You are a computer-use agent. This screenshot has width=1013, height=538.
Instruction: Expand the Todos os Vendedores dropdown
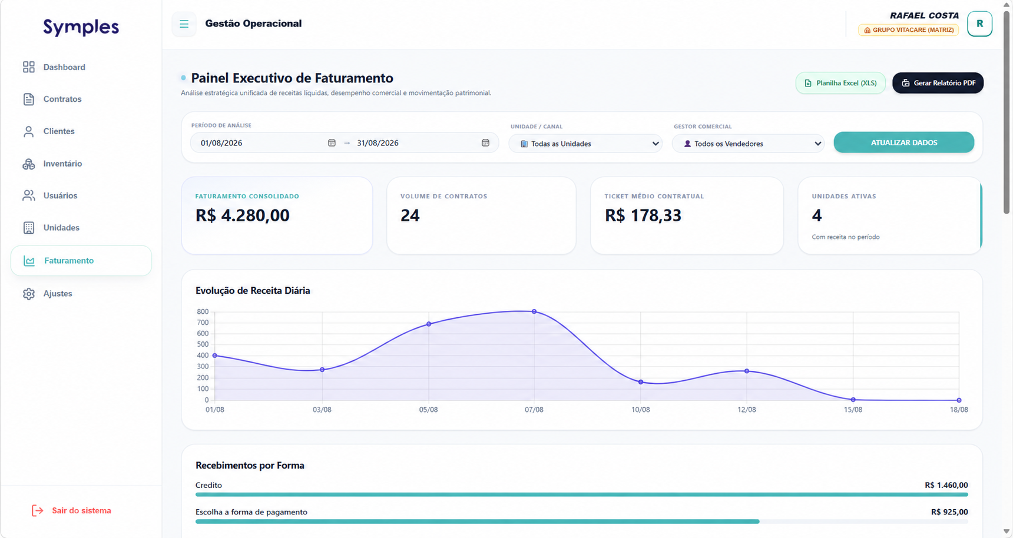748,144
